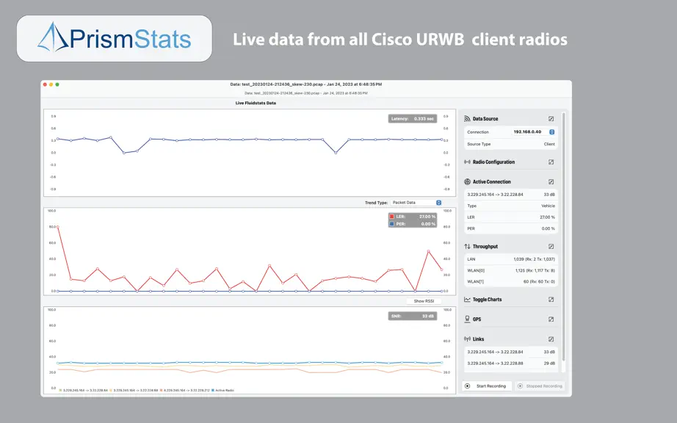Expand the Radio Configuration section toggle icon
Screen dimensions: 677x423
[x=551, y=162]
